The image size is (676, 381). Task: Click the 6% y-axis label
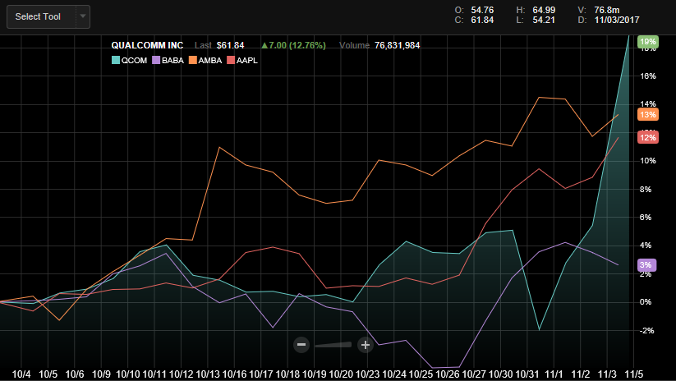point(646,218)
